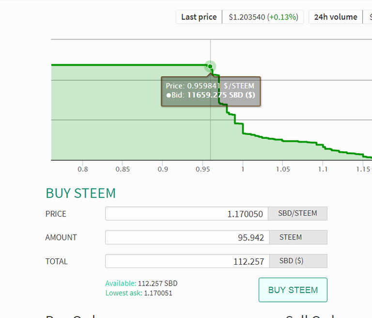The image size is (372, 318).
Task: Click the chart tooltip showing Bid 11659.275
Action: pos(211,91)
